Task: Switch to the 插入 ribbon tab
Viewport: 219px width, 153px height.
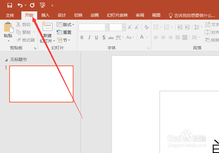Action: coord(46,15)
